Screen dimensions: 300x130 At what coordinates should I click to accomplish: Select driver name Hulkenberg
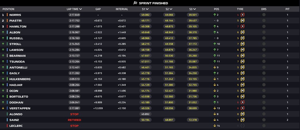[x=20, y=79]
